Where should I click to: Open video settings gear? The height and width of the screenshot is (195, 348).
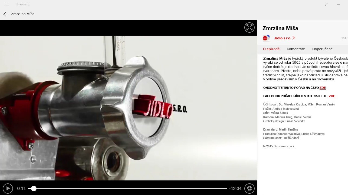coord(249,188)
